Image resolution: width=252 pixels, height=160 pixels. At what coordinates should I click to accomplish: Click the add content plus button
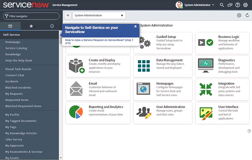click(x=68, y=15)
